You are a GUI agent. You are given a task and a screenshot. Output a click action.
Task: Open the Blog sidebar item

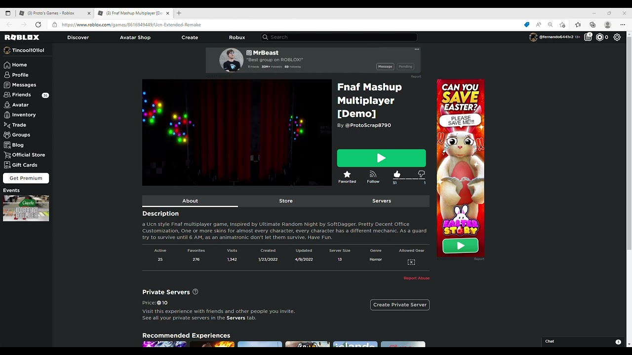tap(18, 145)
